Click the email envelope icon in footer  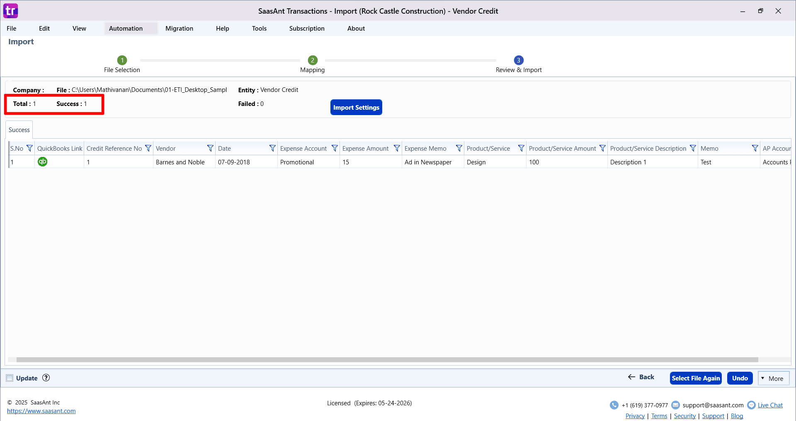click(675, 405)
